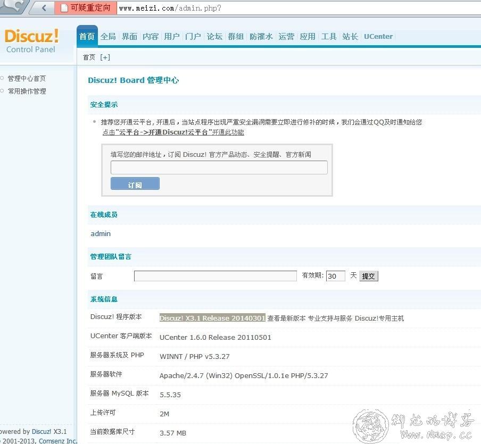Open the 首页 navigation tab

pyautogui.click(x=87, y=37)
